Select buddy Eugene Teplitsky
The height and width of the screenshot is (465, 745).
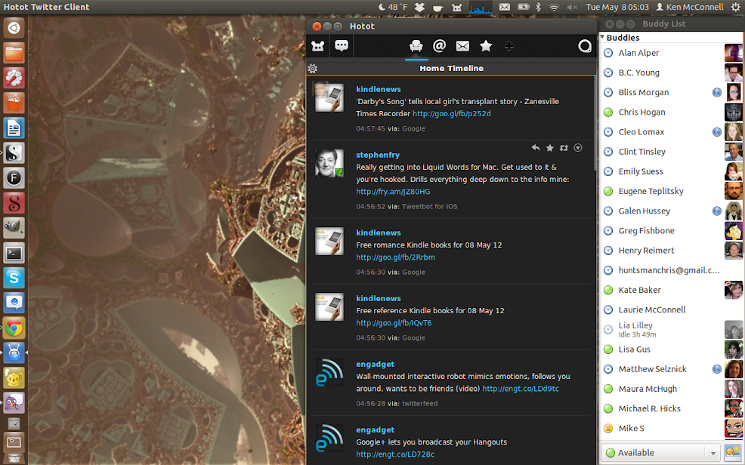click(x=672, y=191)
